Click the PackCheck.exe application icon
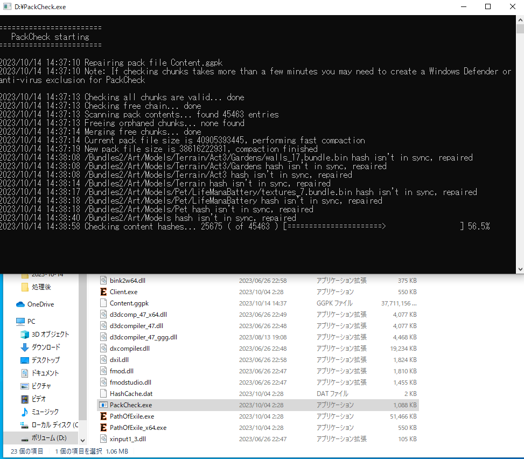This screenshot has height=459, width=524. pos(103,405)
